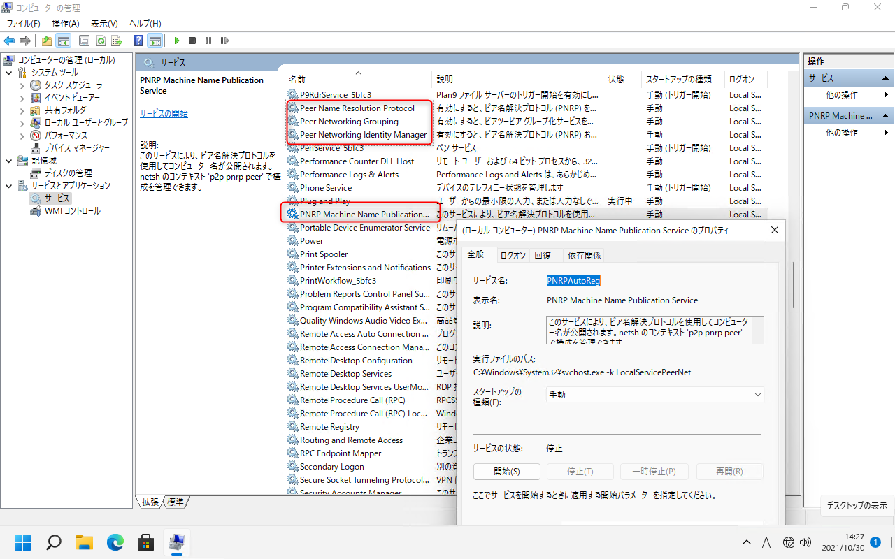Switch to the 回復 tab in properties

tap(542, 255)
